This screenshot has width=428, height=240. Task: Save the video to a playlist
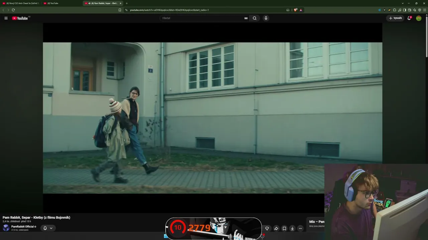pyautogui.click(x=284, y=228)
